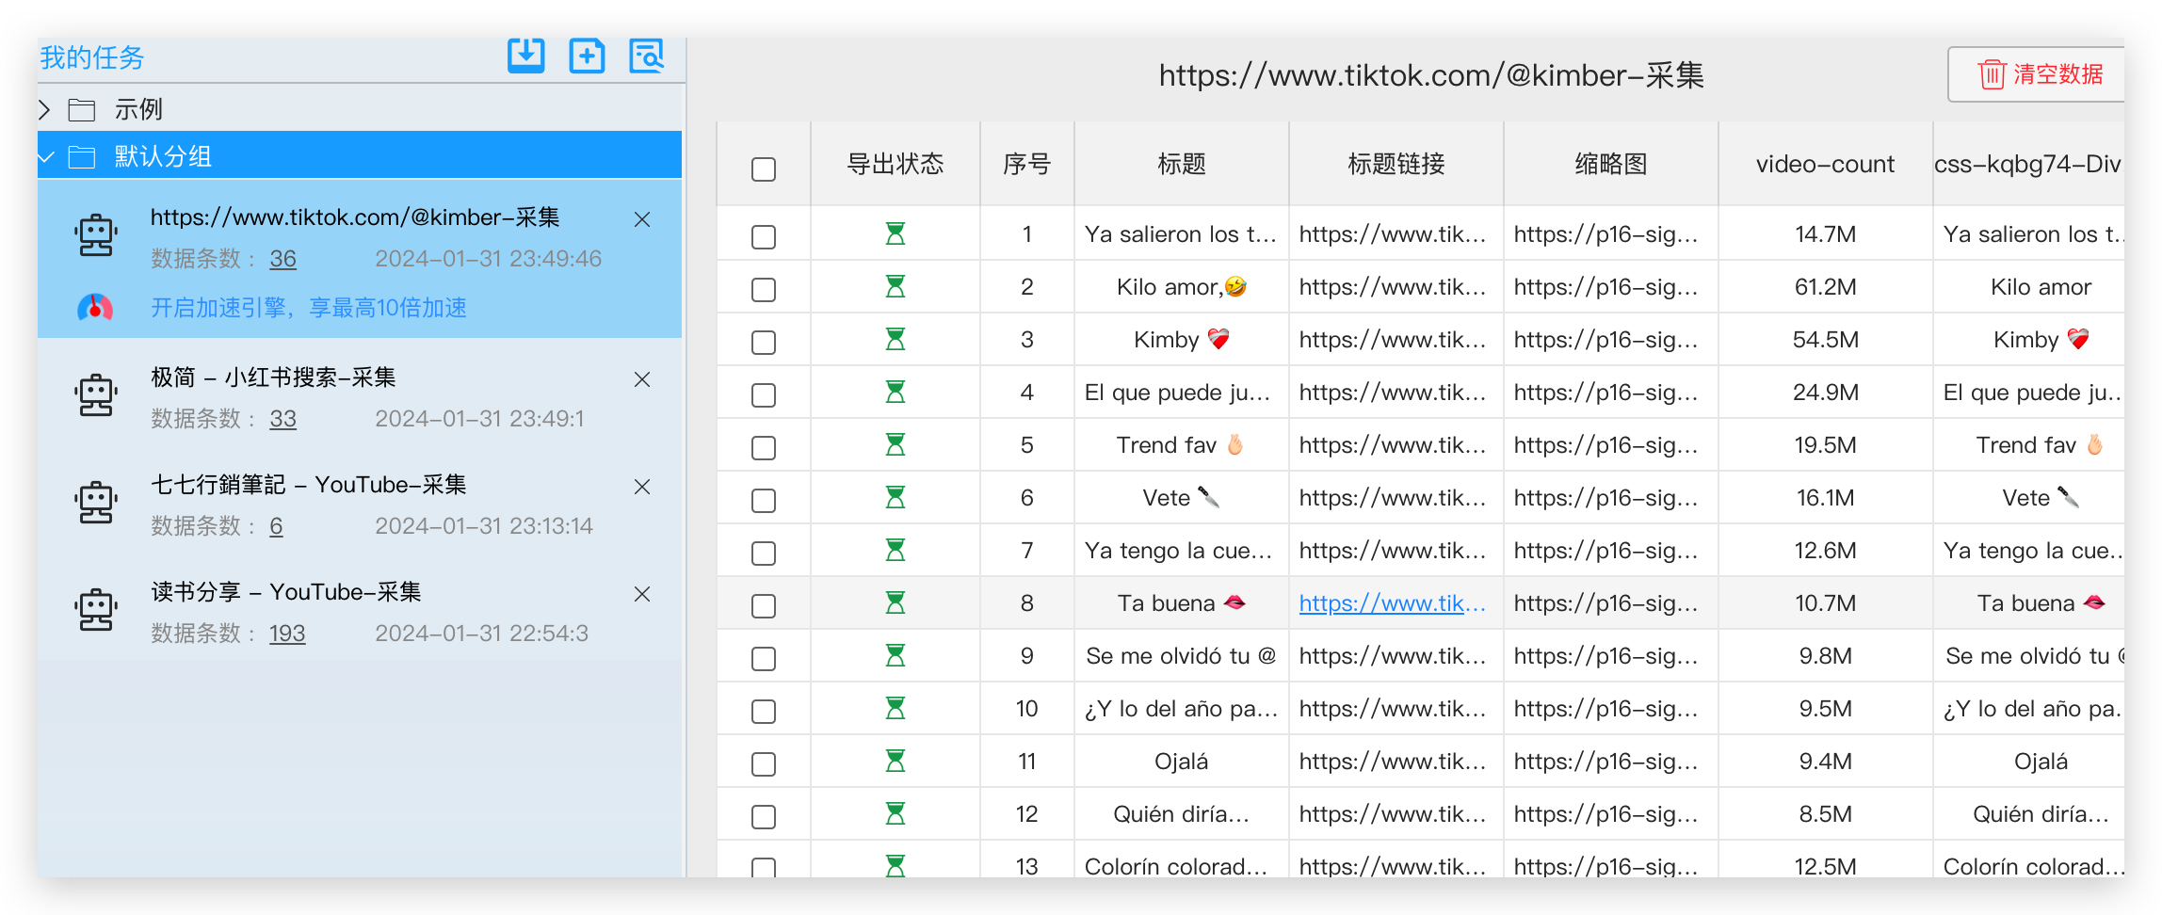Click the 标题 column header
Viewport: 2162px width, 915px height.
point(1182,164)
